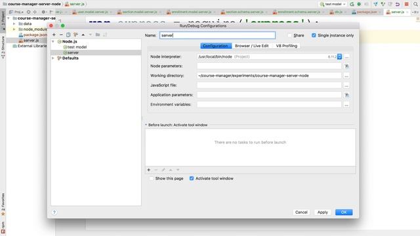Click the Cancel button

[x=301, y=212]
